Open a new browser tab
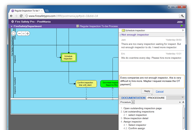 tap(47, 11)
